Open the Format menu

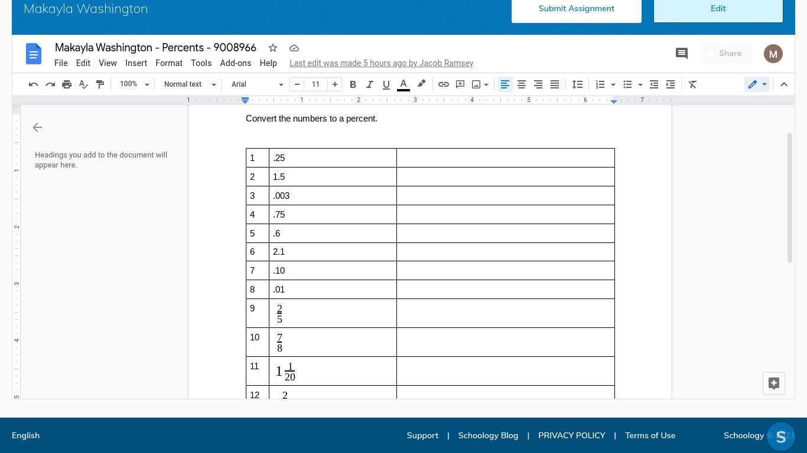pos(169,63)
